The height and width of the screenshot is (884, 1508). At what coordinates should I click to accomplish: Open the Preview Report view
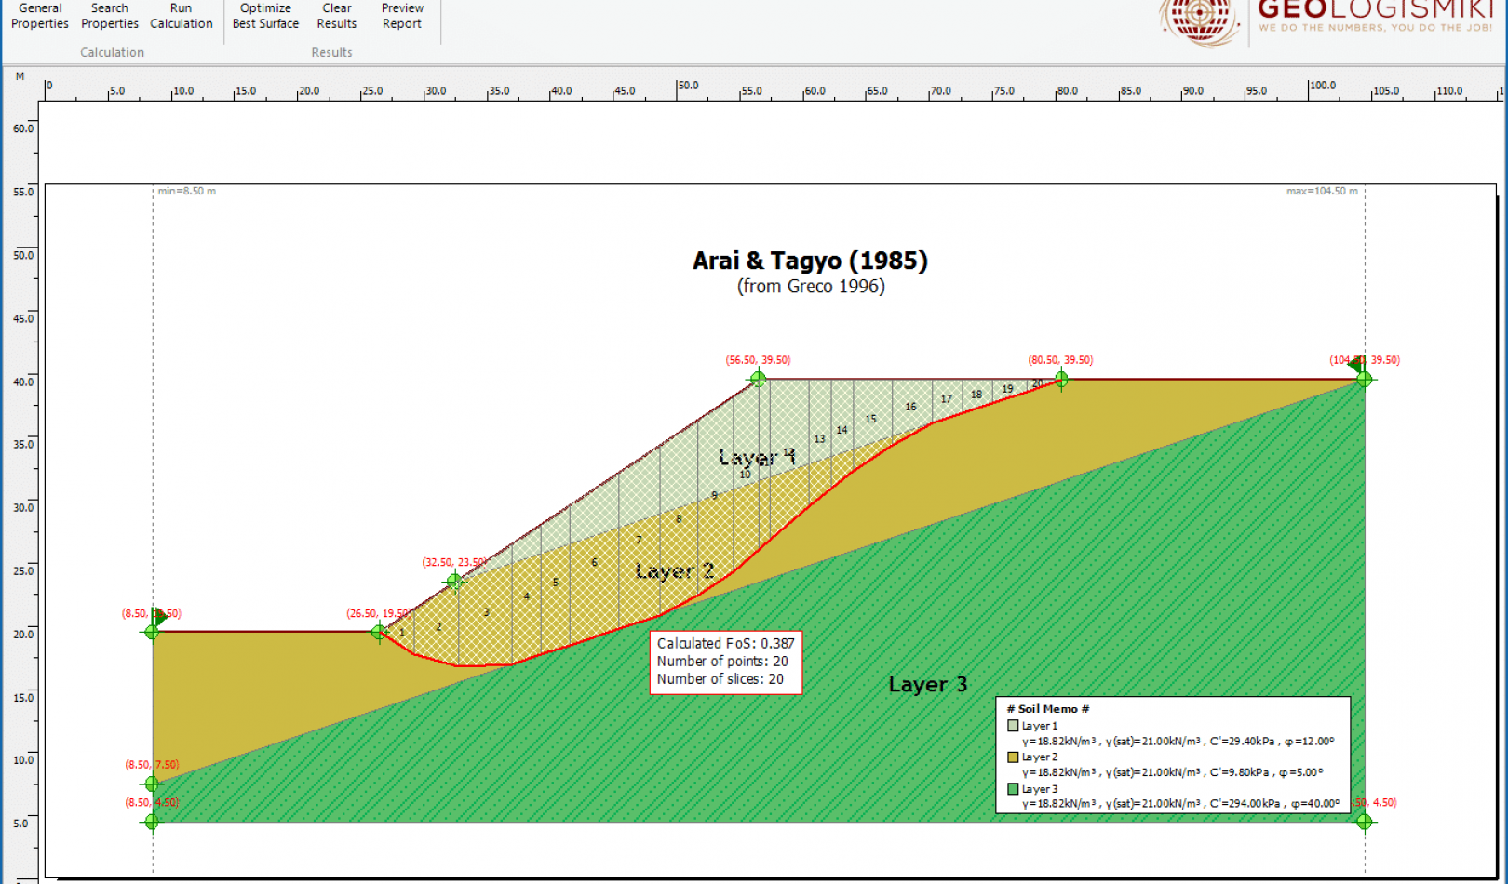401,16
